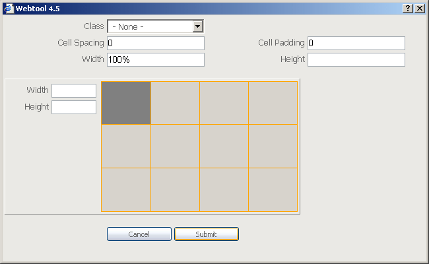Open the Class dropdown list

click(197, 26)
